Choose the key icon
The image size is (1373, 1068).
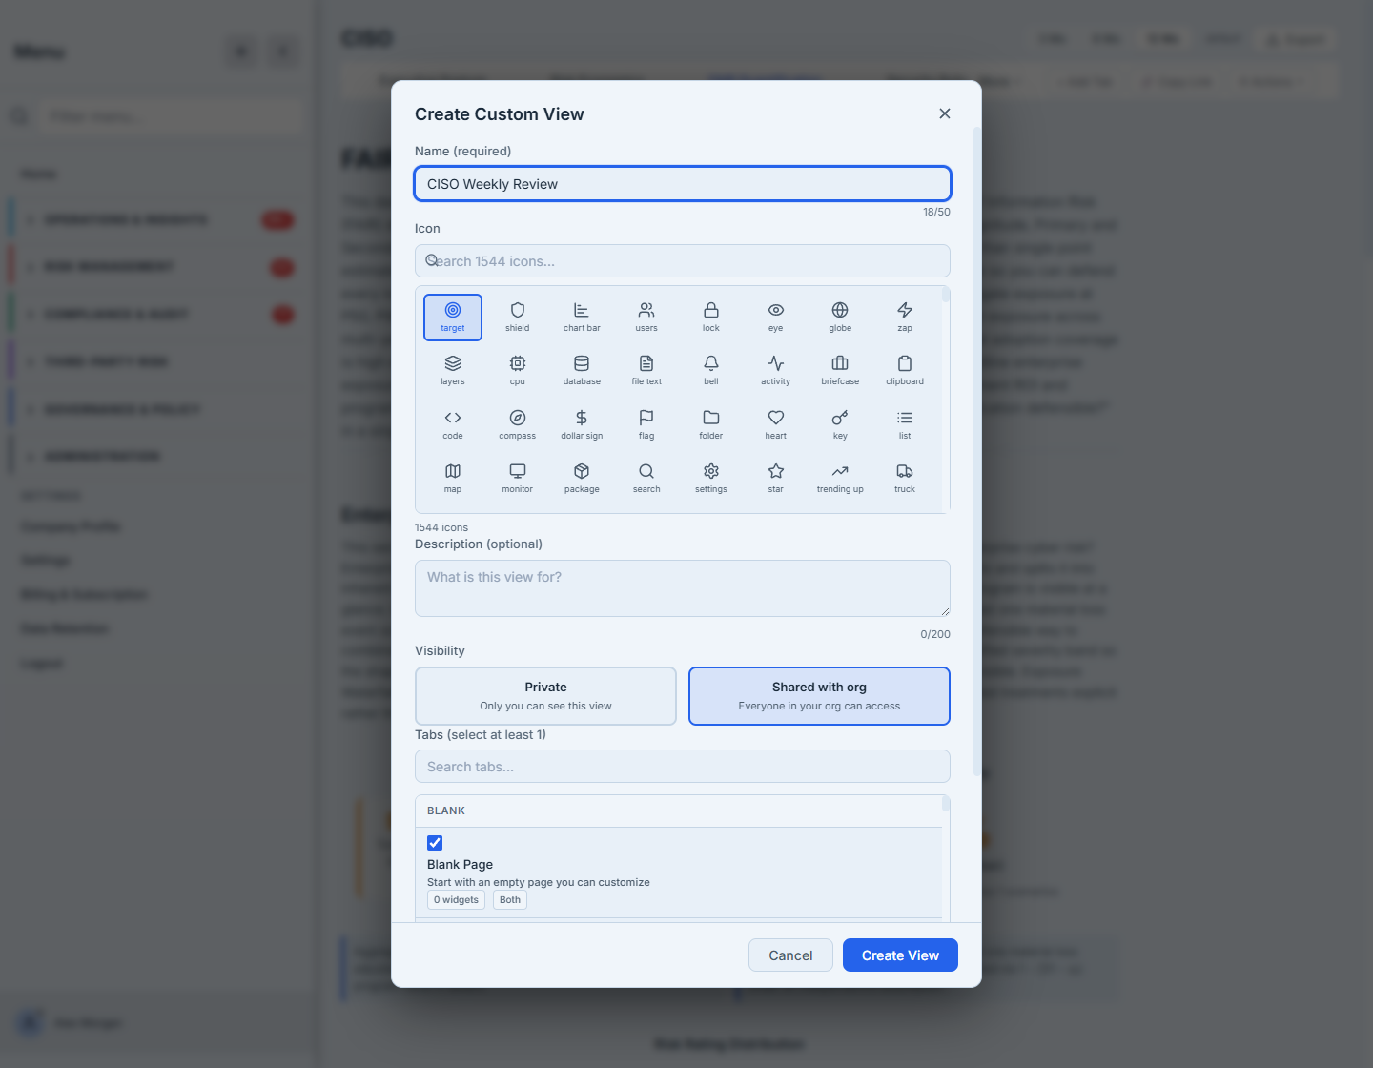click(840, 425)
